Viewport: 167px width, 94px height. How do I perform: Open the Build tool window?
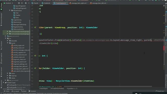point(24,91)
